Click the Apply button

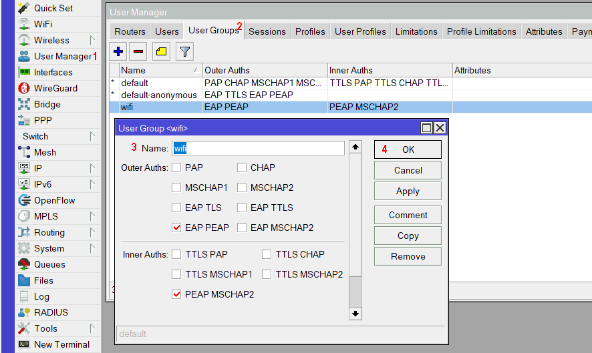pos(408,191)
